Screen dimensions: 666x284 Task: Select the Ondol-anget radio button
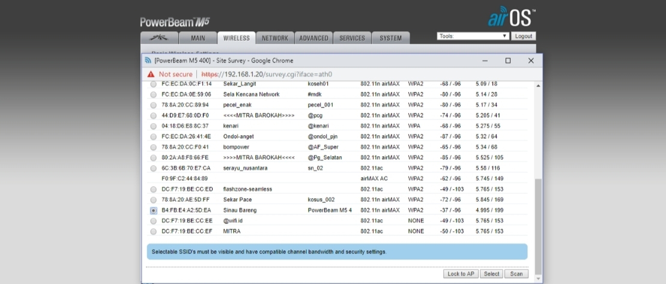(x=153, y=137)
